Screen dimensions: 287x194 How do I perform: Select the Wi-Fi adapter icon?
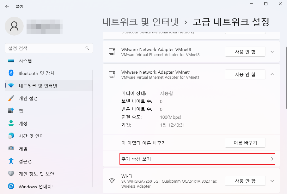(x=112, y=181)
